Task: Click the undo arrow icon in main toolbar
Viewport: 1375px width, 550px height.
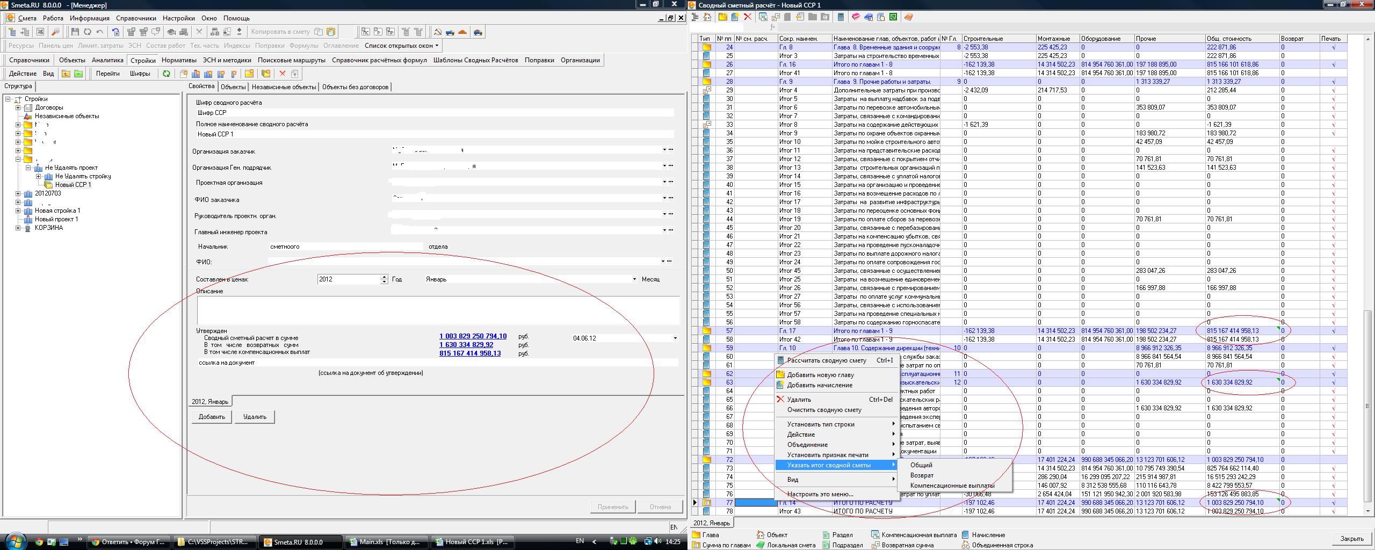Action: coord(99,32)
